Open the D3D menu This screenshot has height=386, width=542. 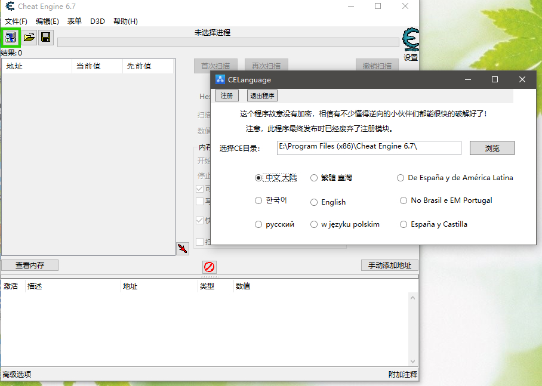(x=97, y=21)
